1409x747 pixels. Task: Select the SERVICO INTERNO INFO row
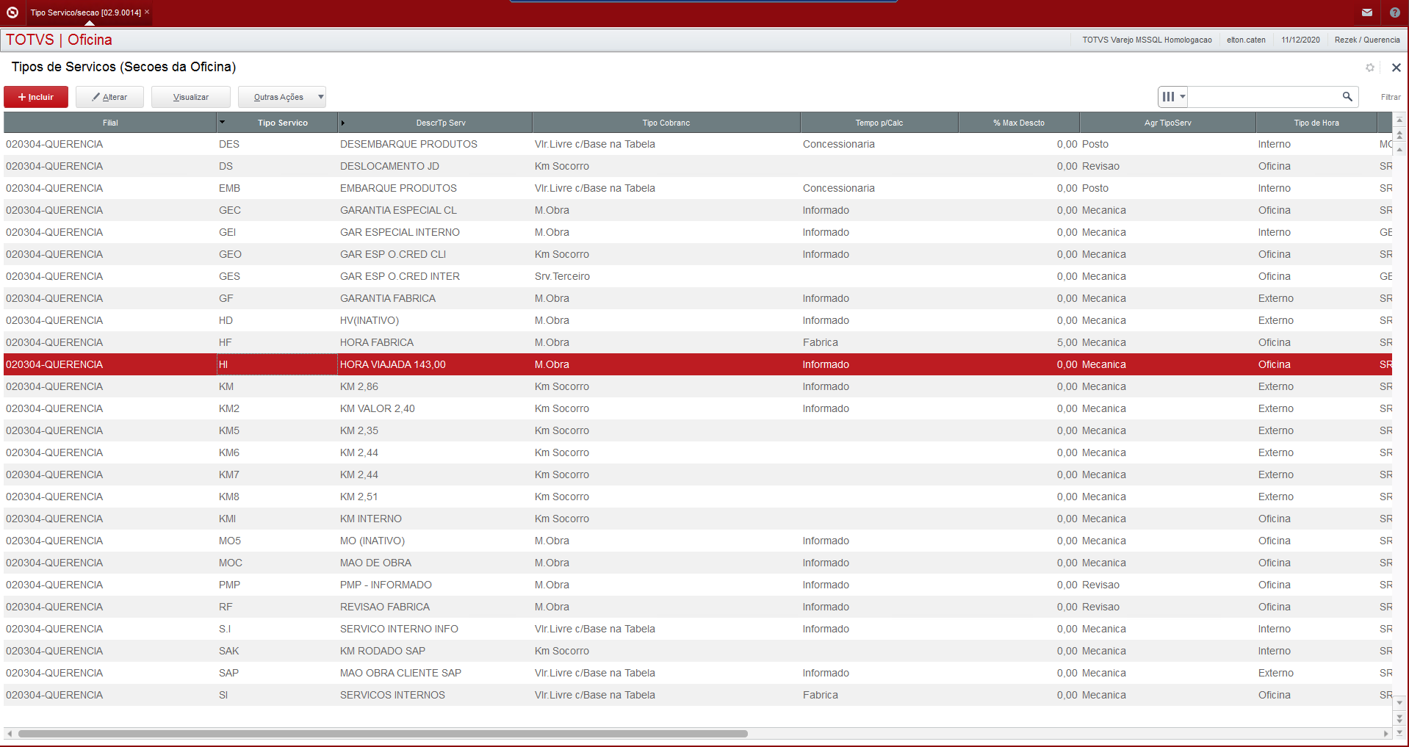coord(698,629)
